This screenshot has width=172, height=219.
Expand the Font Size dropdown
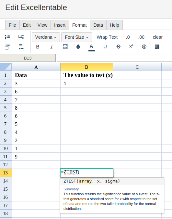pyautogui.click(x=76, y=37)
